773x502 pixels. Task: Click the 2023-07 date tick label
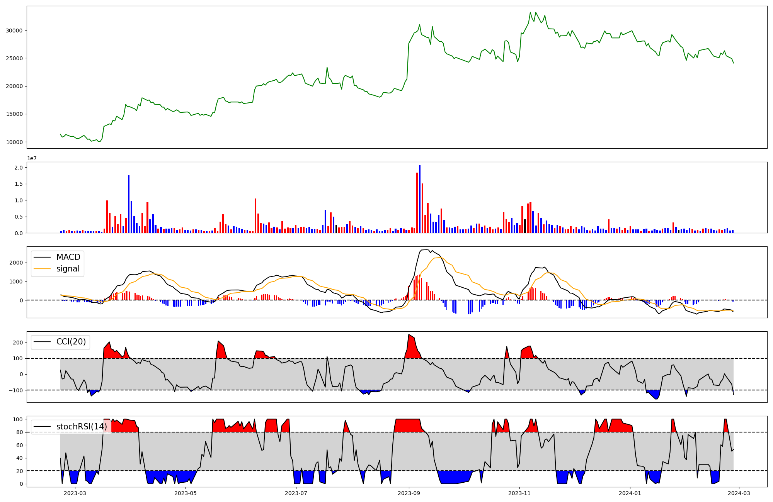tap(296, 493)
